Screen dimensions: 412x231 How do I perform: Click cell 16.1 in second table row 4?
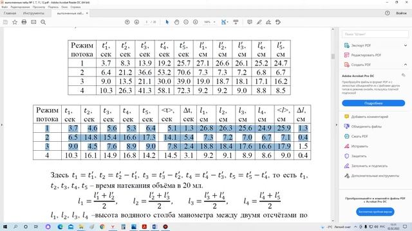click(x=91, y=155)
